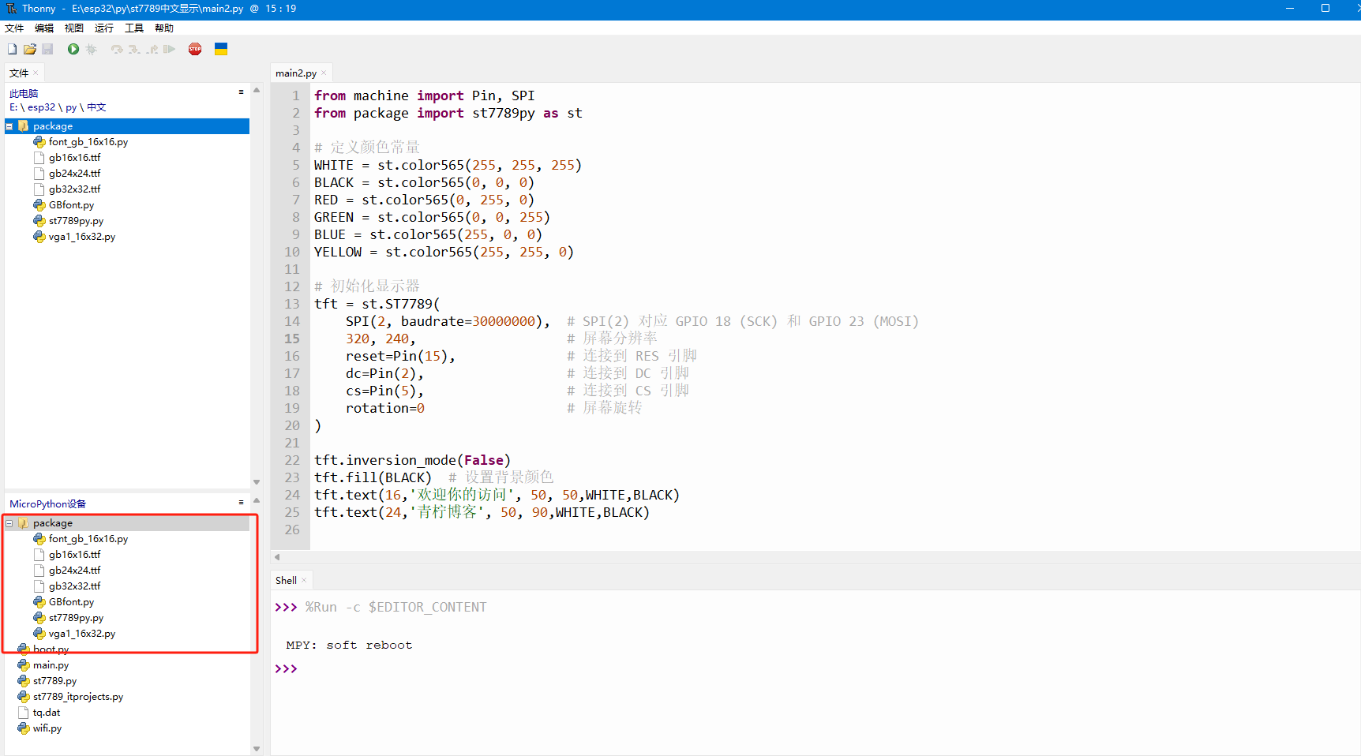Collapse package folder in MicroPython device panel
This screenshot has height=756, width=1361.
pyautogui.click(x=9, y=523)
